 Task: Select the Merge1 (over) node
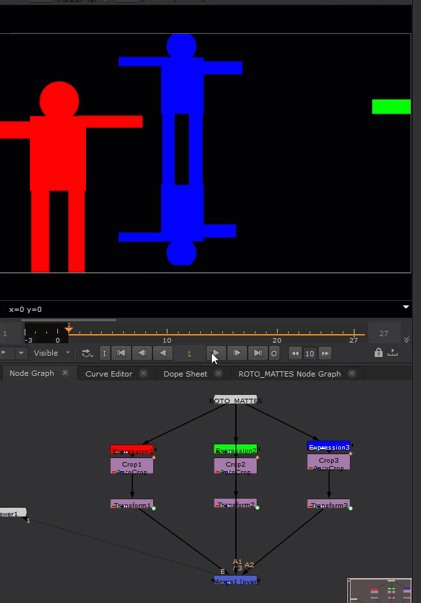tap(236, 581)
